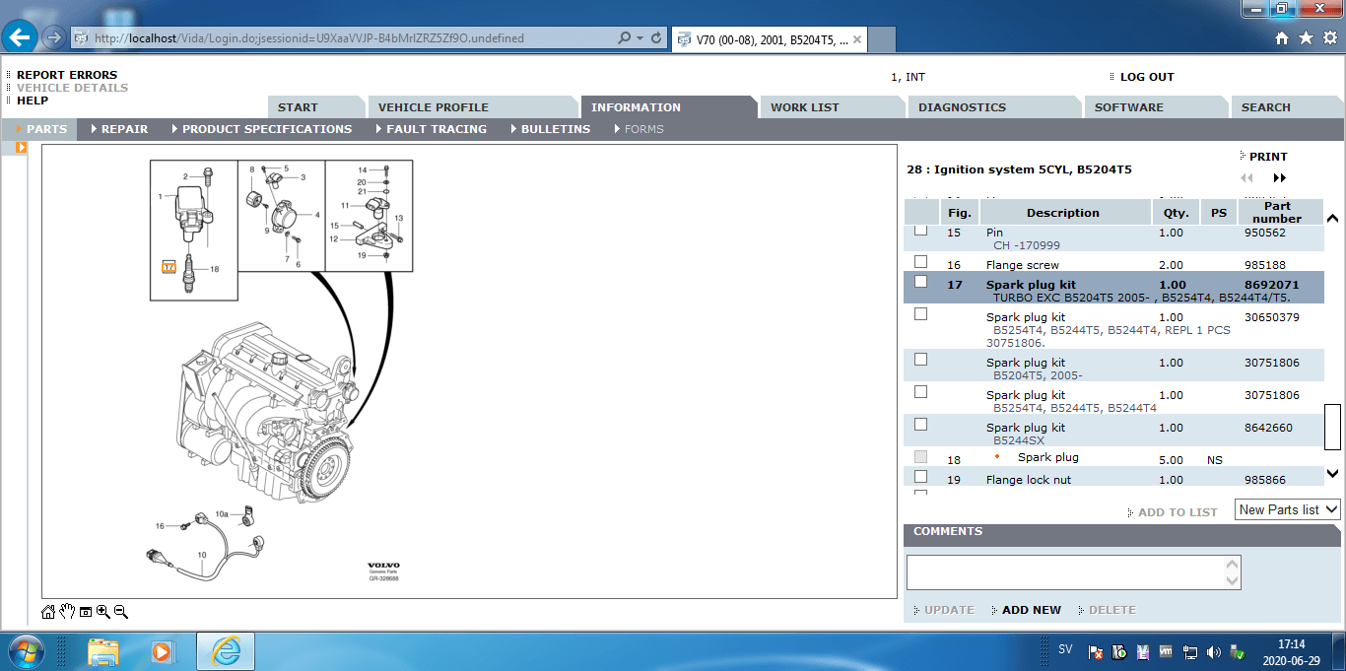Zoom in on the parts diagram
This screenshot has height=671, width=1346.
(x=103, y=612)
